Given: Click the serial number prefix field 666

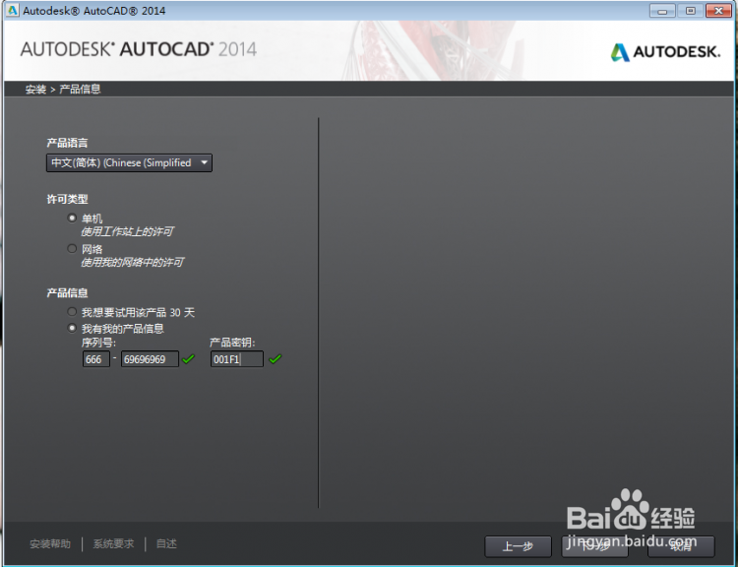Looking at the screenshot, I should point(96,359).
